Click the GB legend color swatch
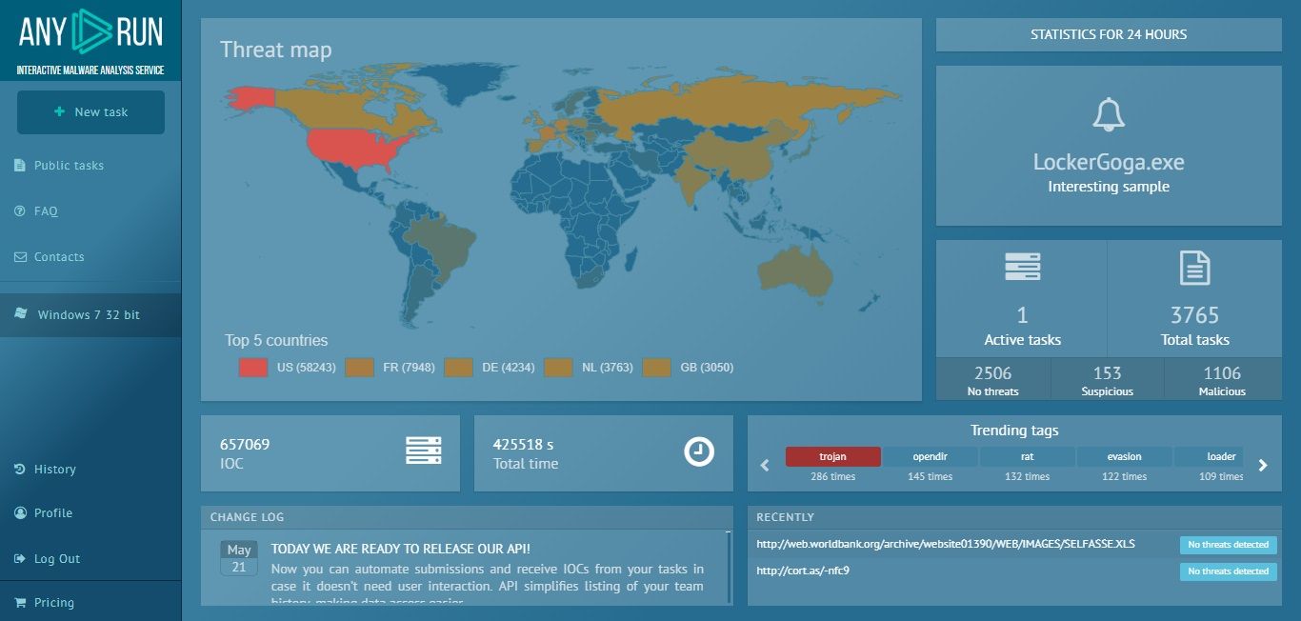 point(657,368)
